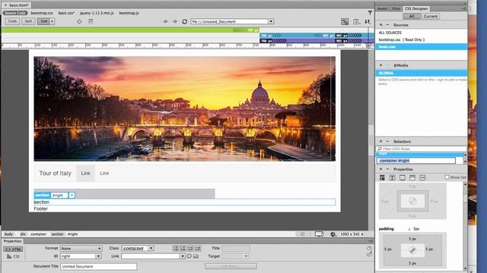Click the filter funnel icon in related files bar

[370, 13]
